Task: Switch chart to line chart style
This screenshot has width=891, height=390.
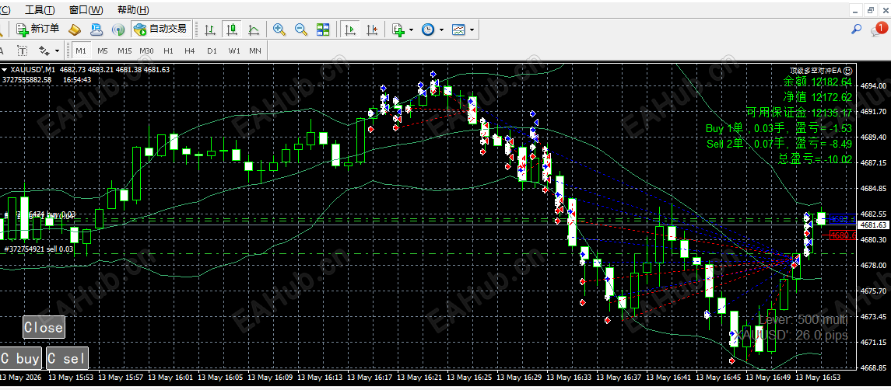Action: click(x=254, y=30)
